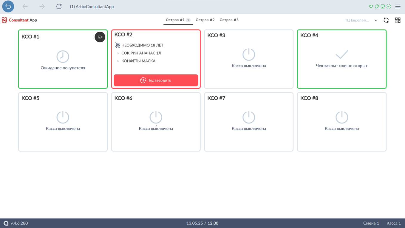Reload the page with the refresh icon
Image resolution: width=405 pixels, height=228 pixels.
coord(59,7)
